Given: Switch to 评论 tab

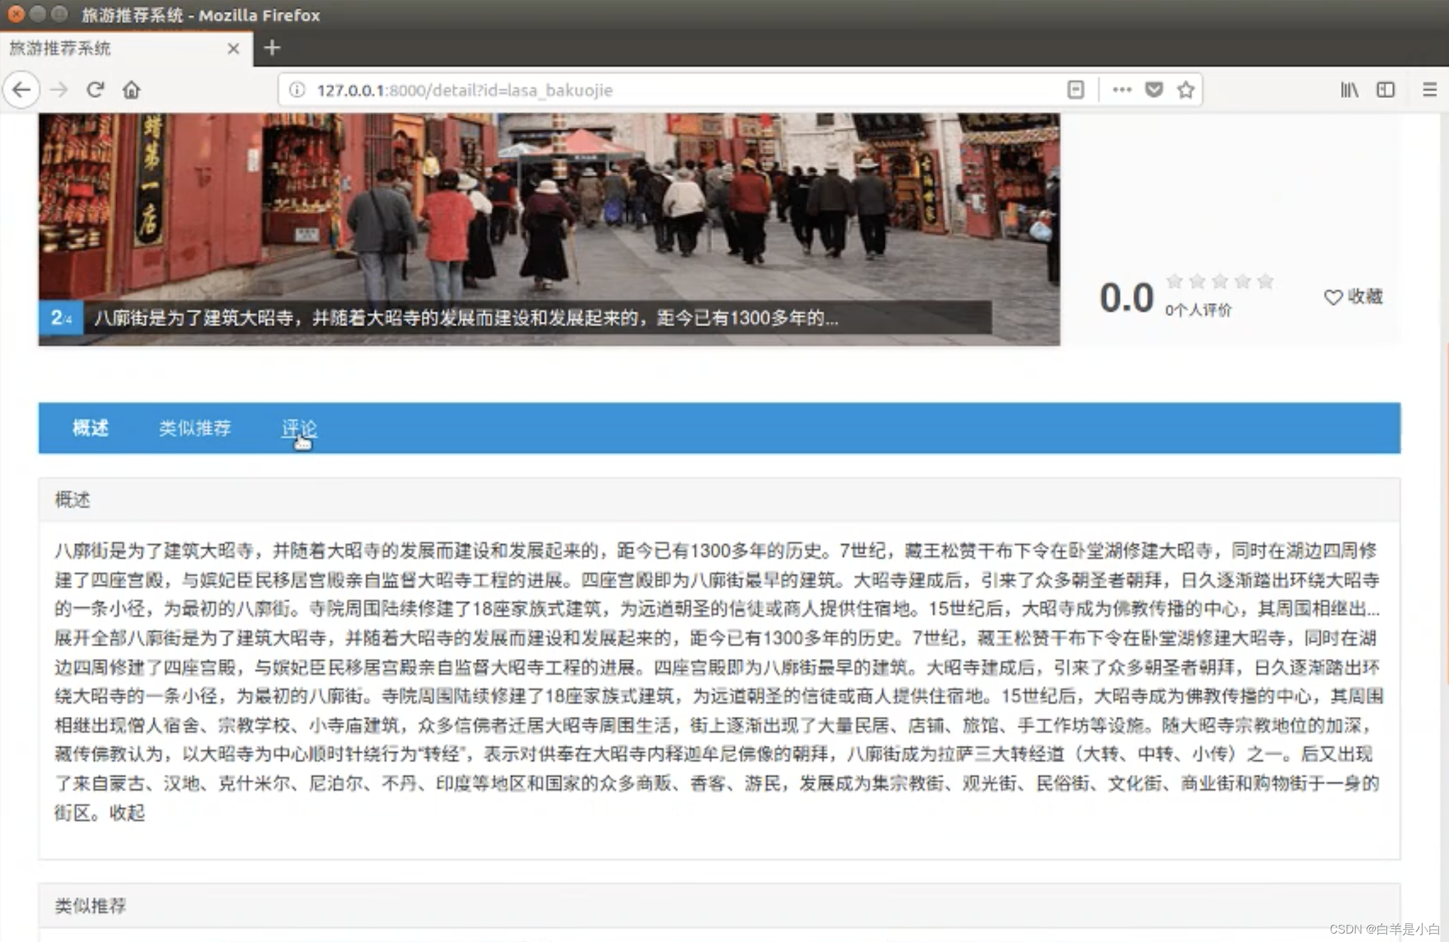Looking at the screenshot, I should click(x=299, y=428).
